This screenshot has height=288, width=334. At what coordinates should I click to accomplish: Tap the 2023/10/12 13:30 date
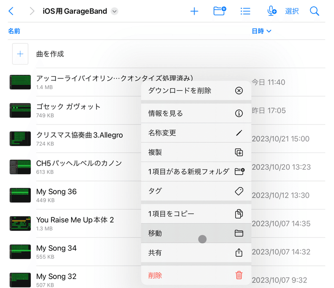[x=281, y=195]
